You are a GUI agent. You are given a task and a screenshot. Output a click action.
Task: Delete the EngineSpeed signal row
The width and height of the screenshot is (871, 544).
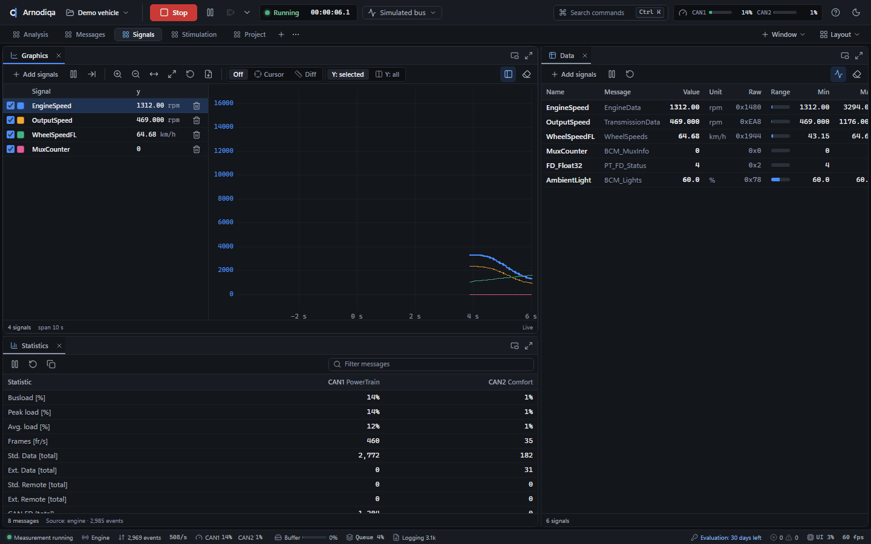tap(197, 106)
